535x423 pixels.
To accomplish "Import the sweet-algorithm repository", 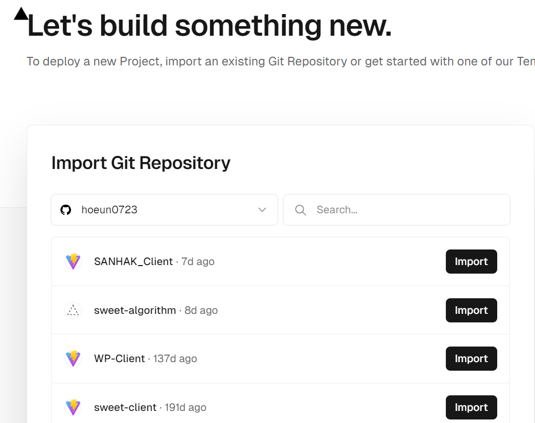I will [471, 310].
